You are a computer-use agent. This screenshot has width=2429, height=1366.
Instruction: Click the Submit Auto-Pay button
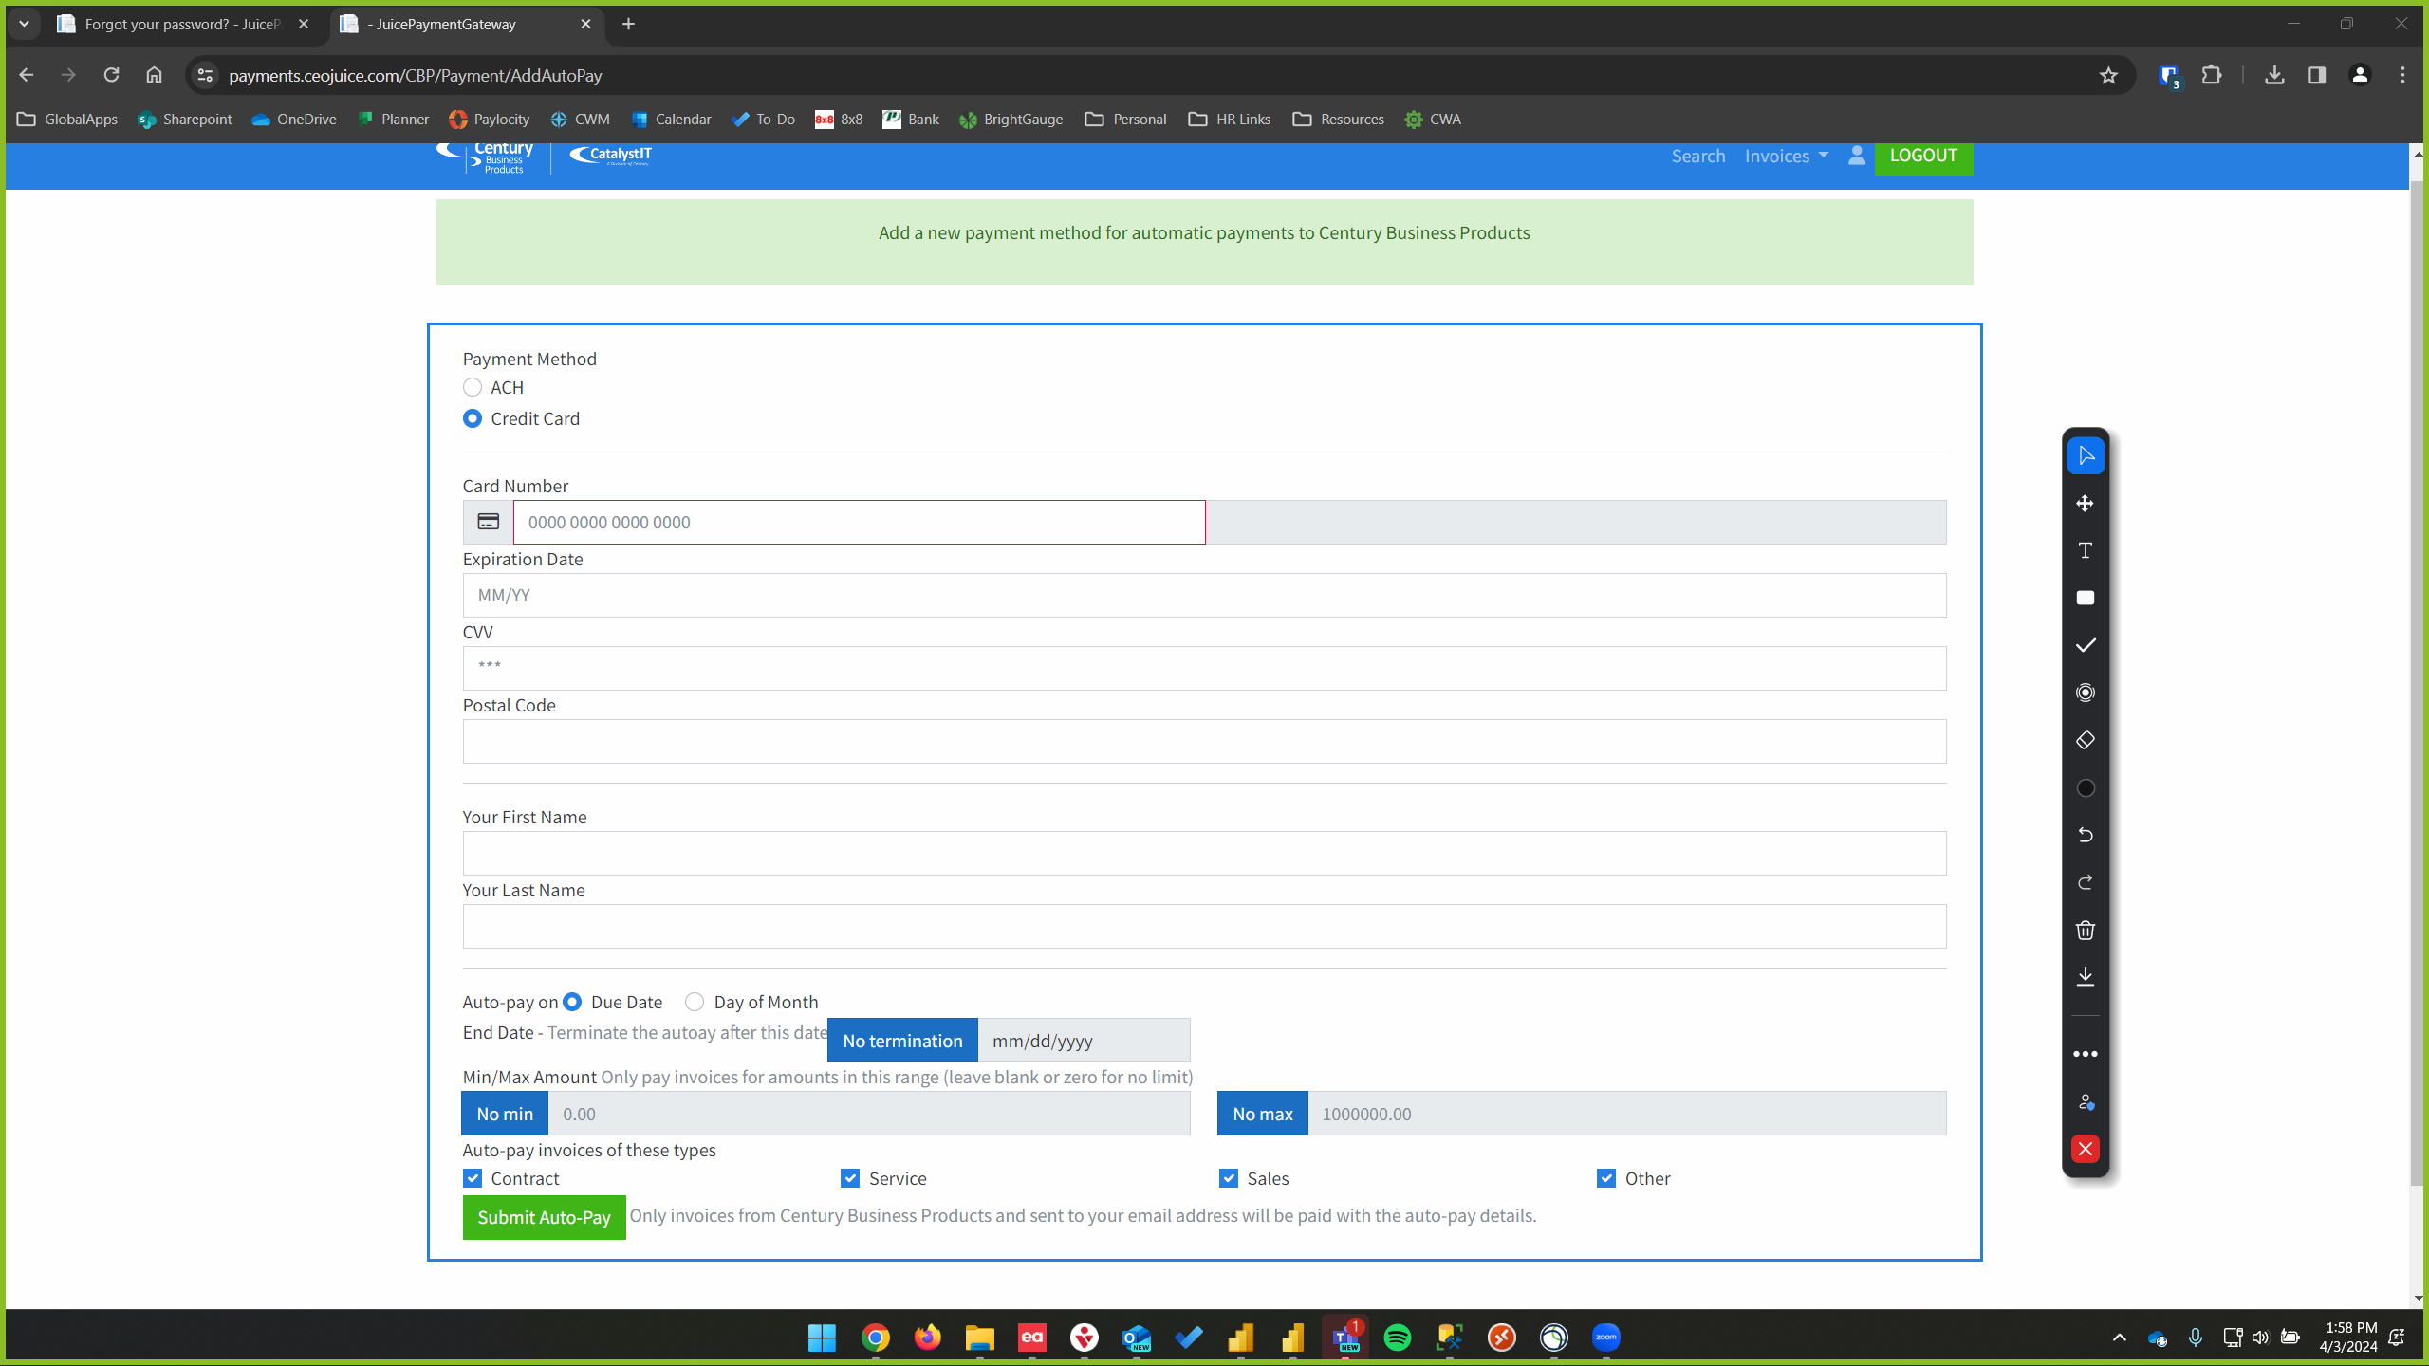544,1217
